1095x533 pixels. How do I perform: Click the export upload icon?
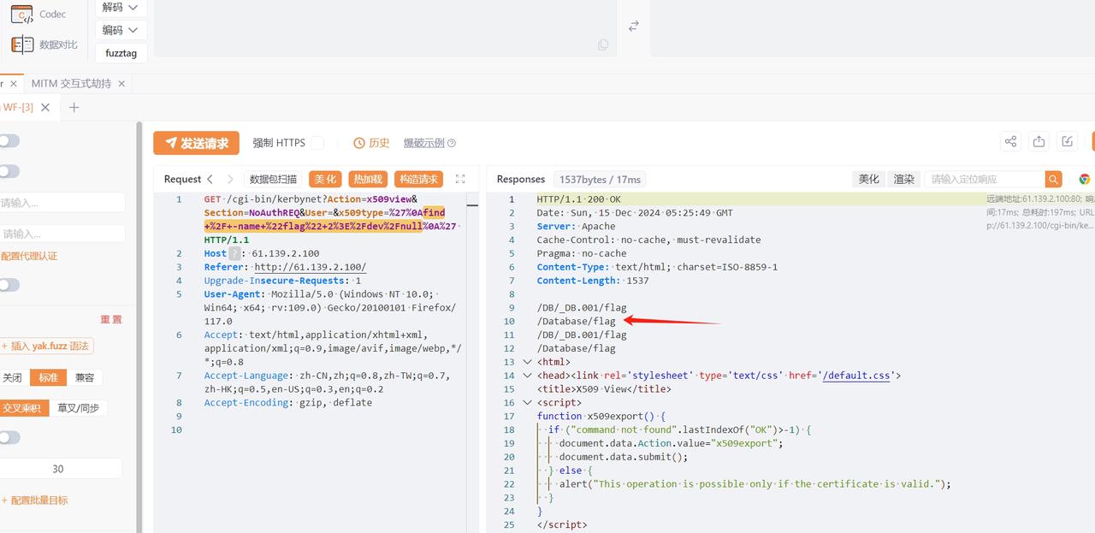pyautogui.click(x=1039, y=142)
